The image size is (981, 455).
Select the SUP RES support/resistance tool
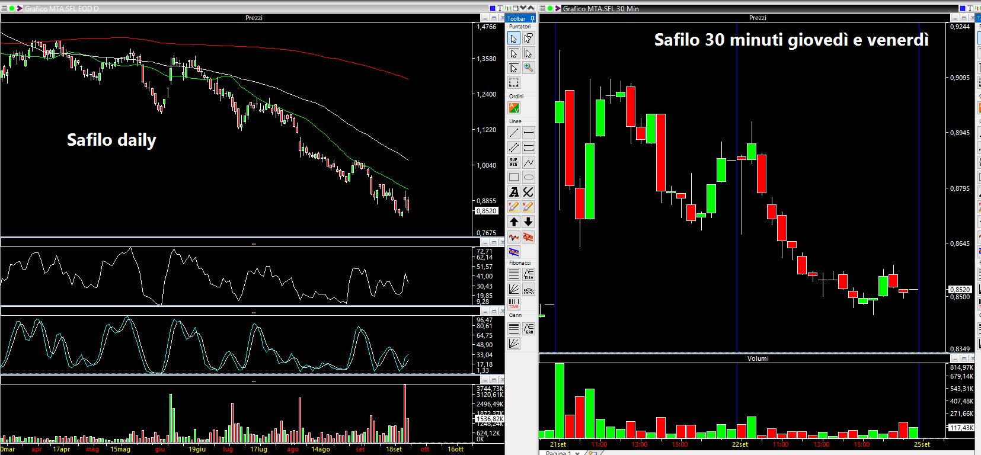click(x=514, y=162)
